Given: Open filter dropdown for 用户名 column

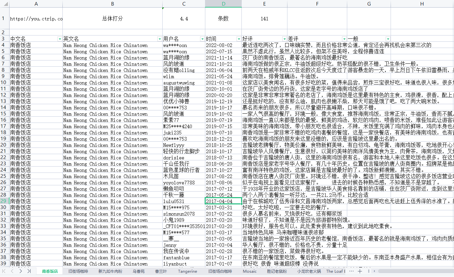Looking at the screenshot, I should [x=202, y=39].
